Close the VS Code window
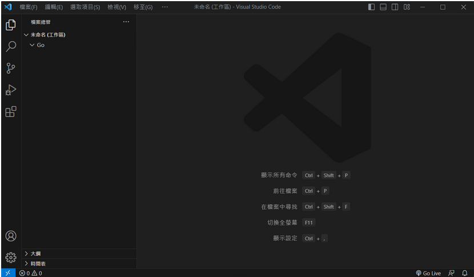This screenshot has width=474, height=277. (x=463, y=7)
